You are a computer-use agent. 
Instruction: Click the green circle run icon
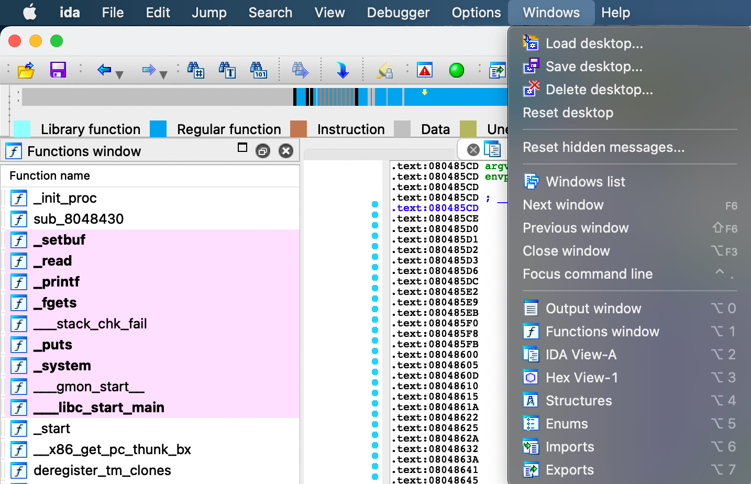point(457,70)
